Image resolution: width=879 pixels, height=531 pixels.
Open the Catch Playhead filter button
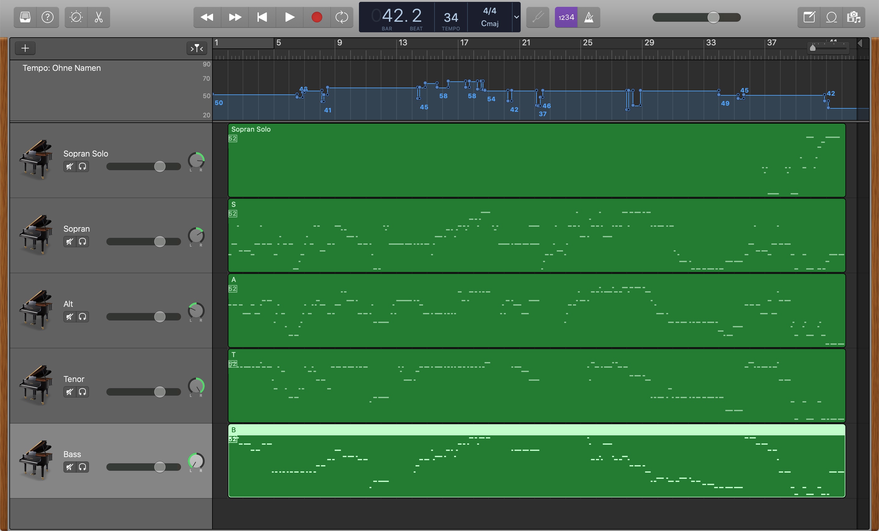[x=197, y=48]
